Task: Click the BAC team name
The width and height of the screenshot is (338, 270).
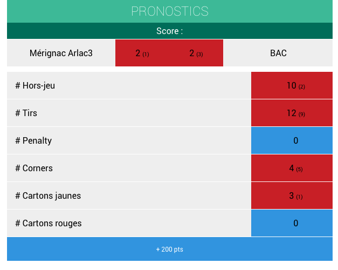Action: [278, 53]
